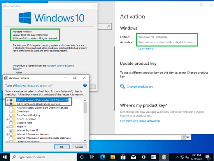
Task: Open Mail app from taskbar
Action: click(x=133, y=157)
